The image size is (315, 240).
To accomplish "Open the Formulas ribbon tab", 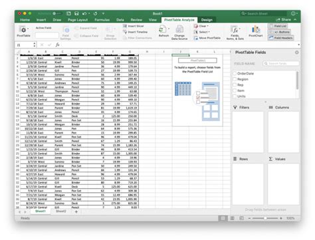I will tap(102, 20).
